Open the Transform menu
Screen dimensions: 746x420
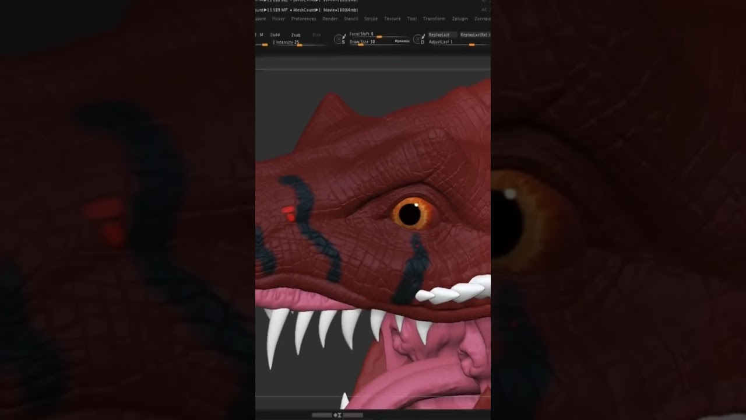[x=434, y=19]
